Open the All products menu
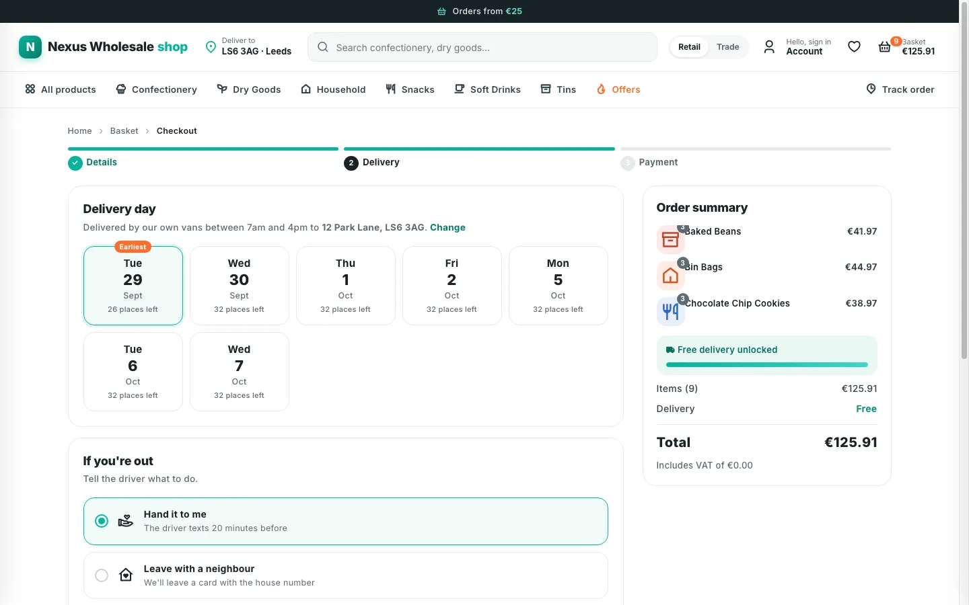Image resolution: width=969 pixels, height=605 pixels. (61, 89)
